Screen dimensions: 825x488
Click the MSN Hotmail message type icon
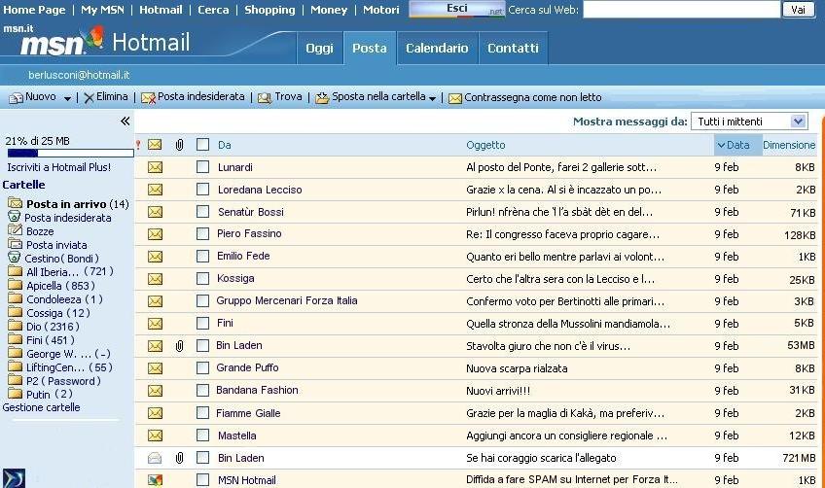pos(155,479)
